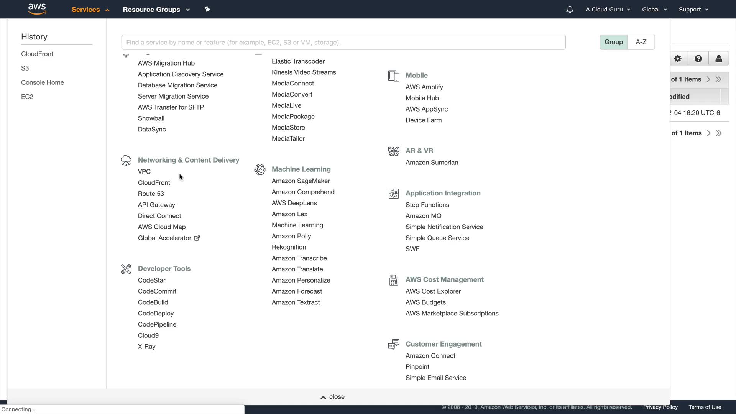This screenshot has width=736, height=414.
Task: Click the AWS logo icon
Action: tap(37, 9)
